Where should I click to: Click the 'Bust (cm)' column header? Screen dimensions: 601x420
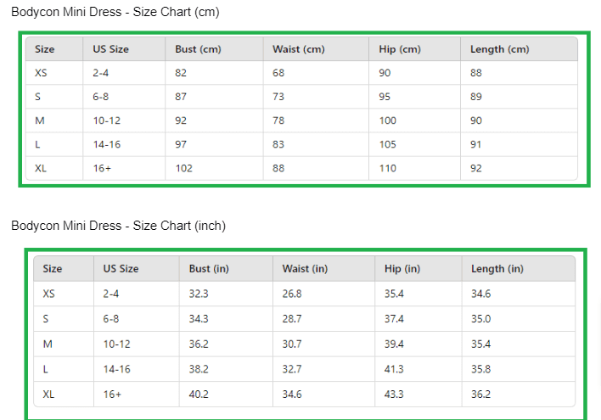(x=198, y=49)
